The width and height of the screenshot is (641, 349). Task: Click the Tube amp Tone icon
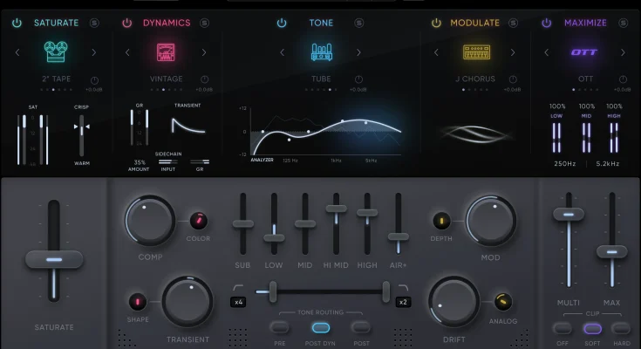[321, 52]
